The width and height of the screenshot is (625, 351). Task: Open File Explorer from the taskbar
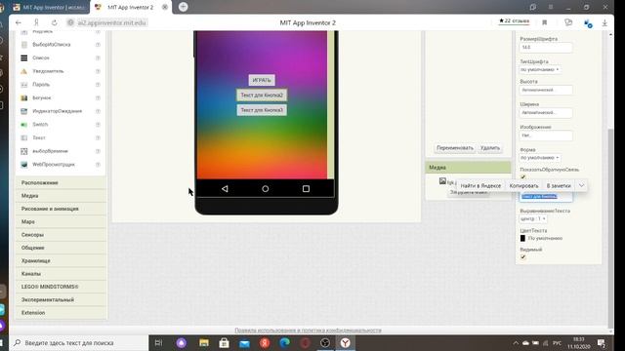204,342
